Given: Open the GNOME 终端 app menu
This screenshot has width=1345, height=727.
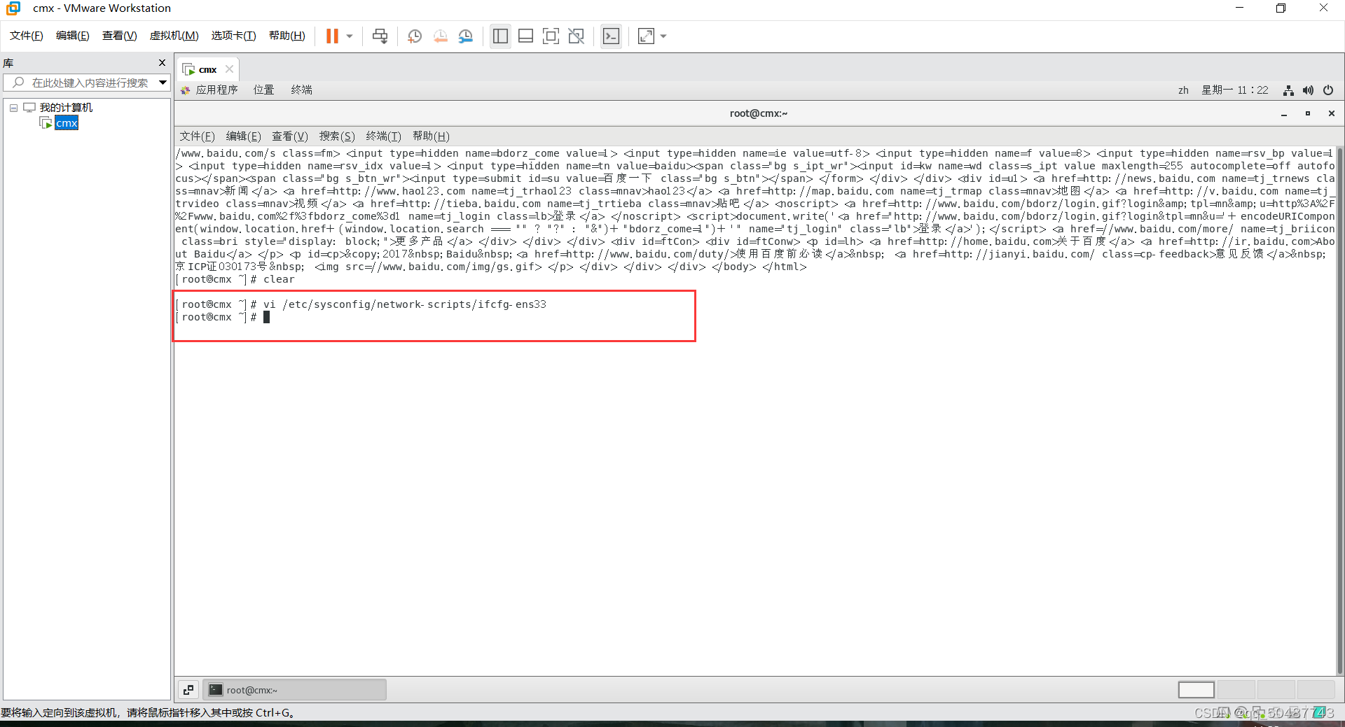Looking at the screenshot, I should click(302, 90).
